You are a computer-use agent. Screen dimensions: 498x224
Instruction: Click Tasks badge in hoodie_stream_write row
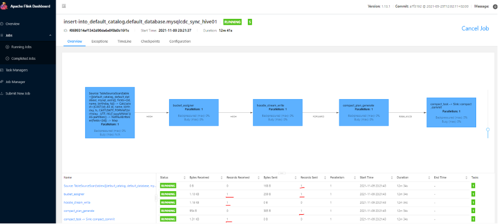pos(473,202)
